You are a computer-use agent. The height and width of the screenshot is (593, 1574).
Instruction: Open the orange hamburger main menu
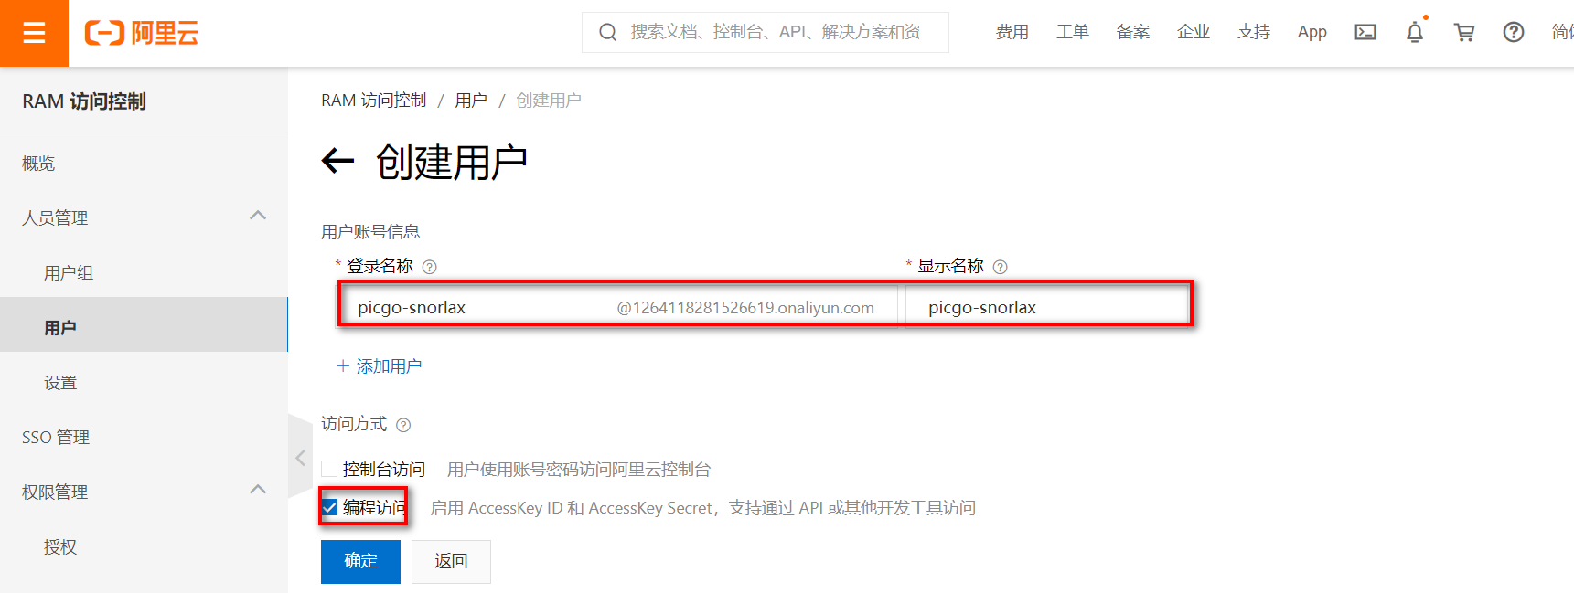34,33
